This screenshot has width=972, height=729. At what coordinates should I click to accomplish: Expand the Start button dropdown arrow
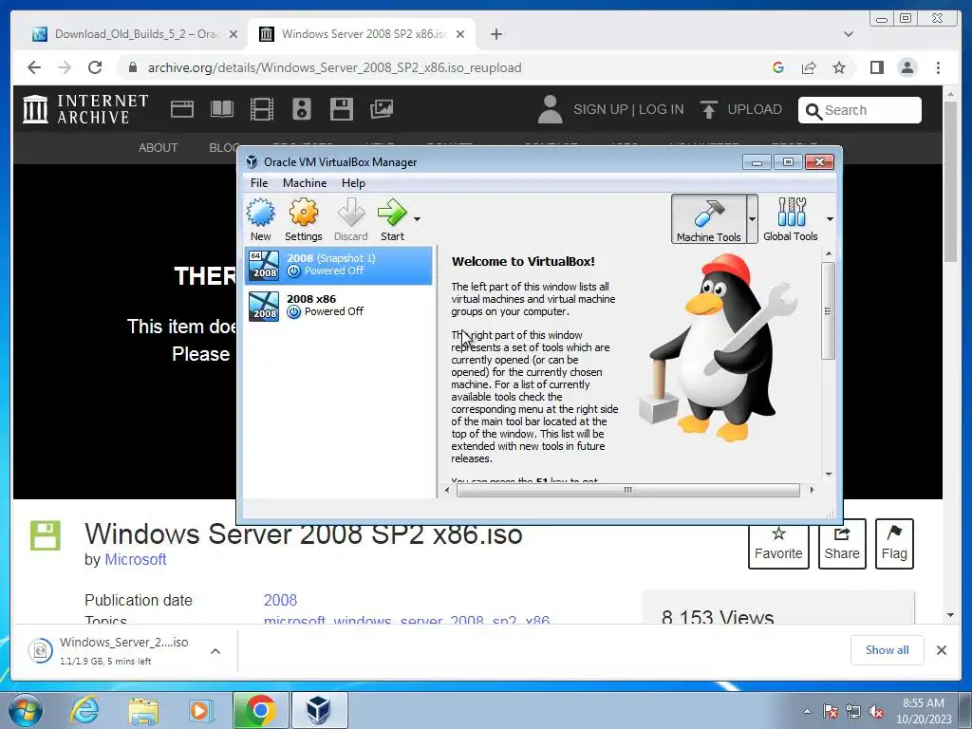(x=418, y=219)
